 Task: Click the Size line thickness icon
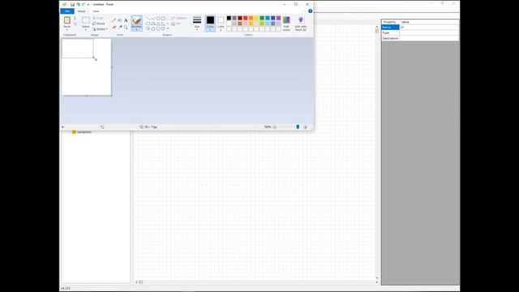point(197,20)
